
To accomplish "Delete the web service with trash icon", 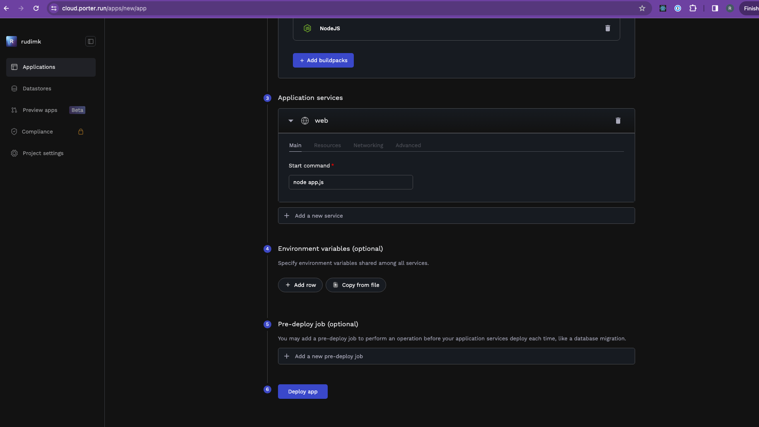I will pyautogui.click(x=618, y=121).
